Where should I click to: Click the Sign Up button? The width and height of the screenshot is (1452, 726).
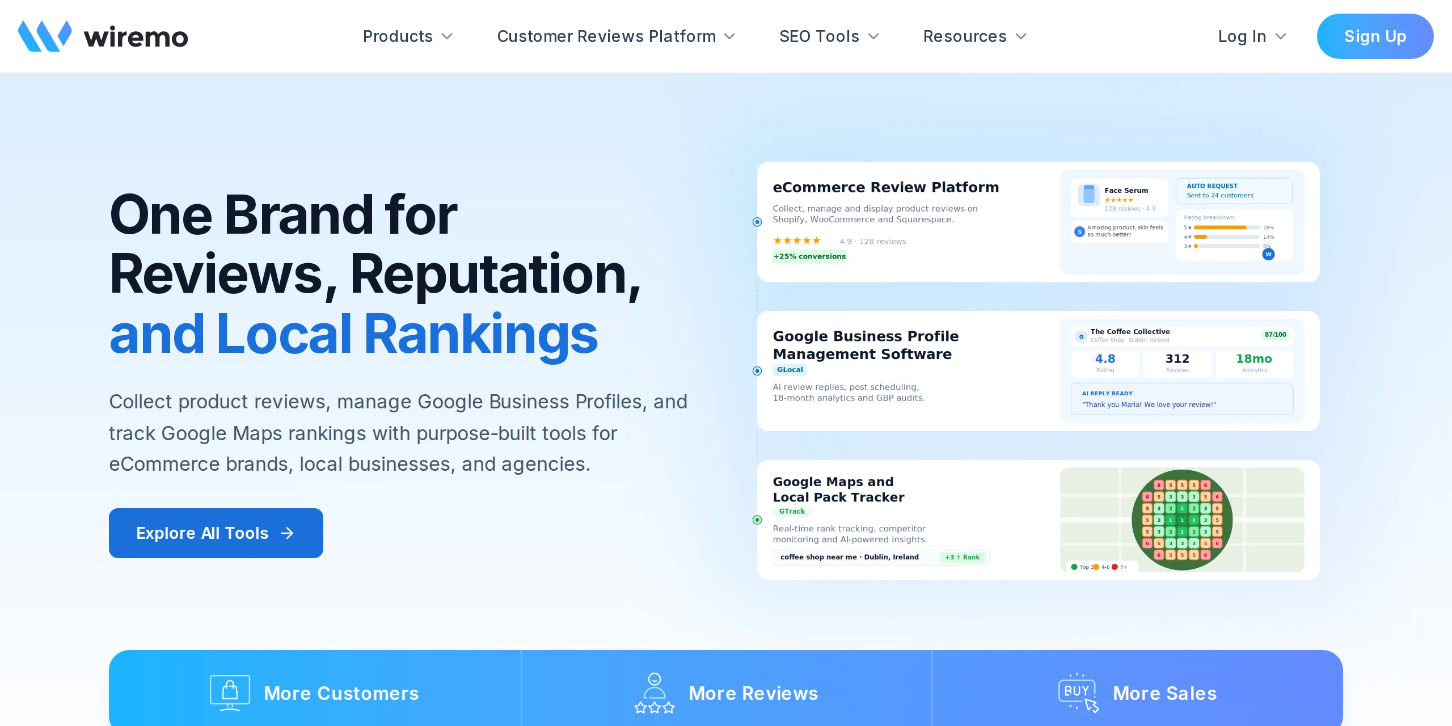coord(1375,36)
